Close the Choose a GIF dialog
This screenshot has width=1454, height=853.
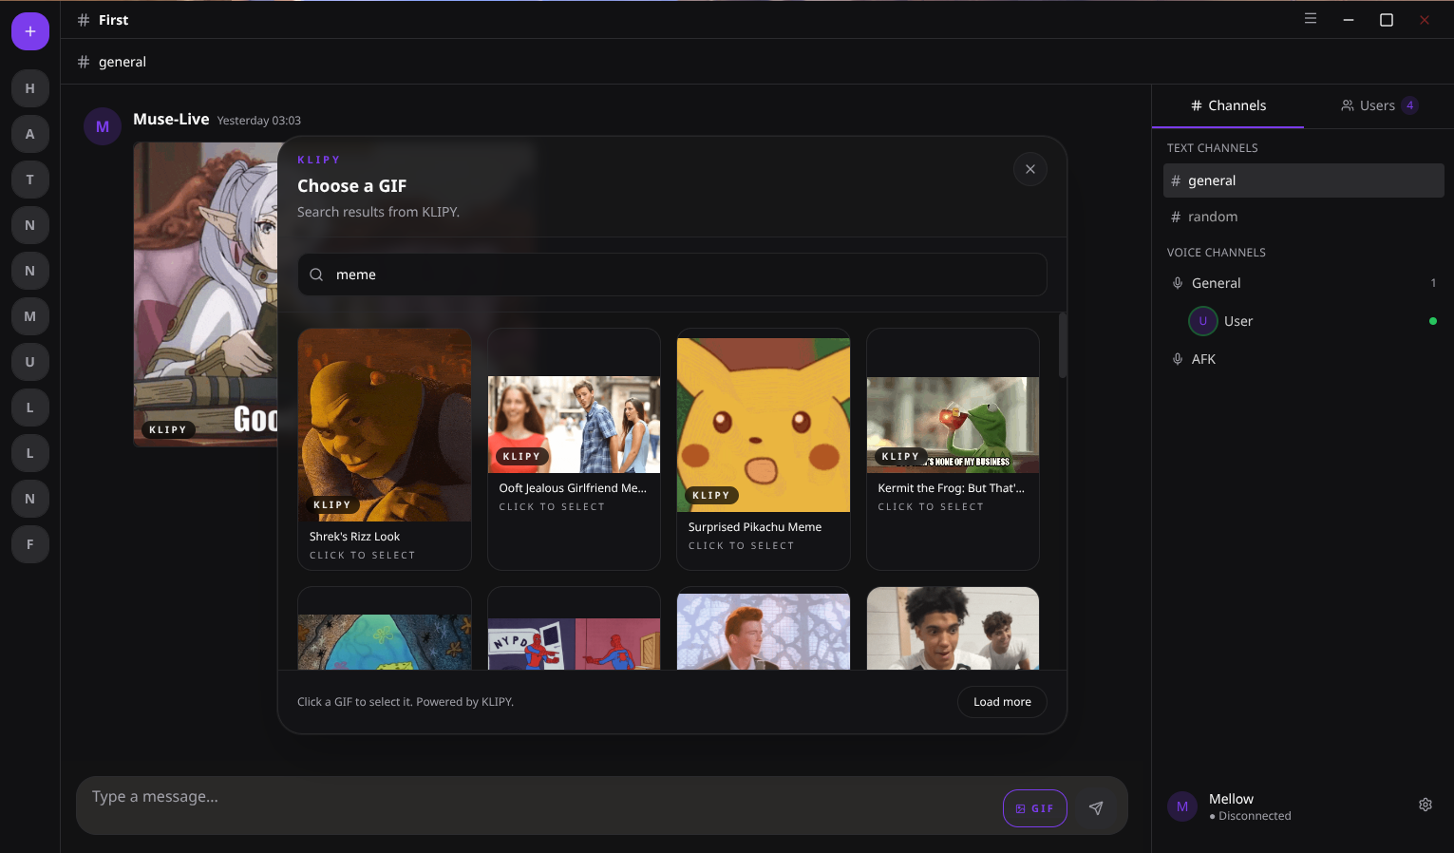pyautogui.click(x=1029, y=169)
